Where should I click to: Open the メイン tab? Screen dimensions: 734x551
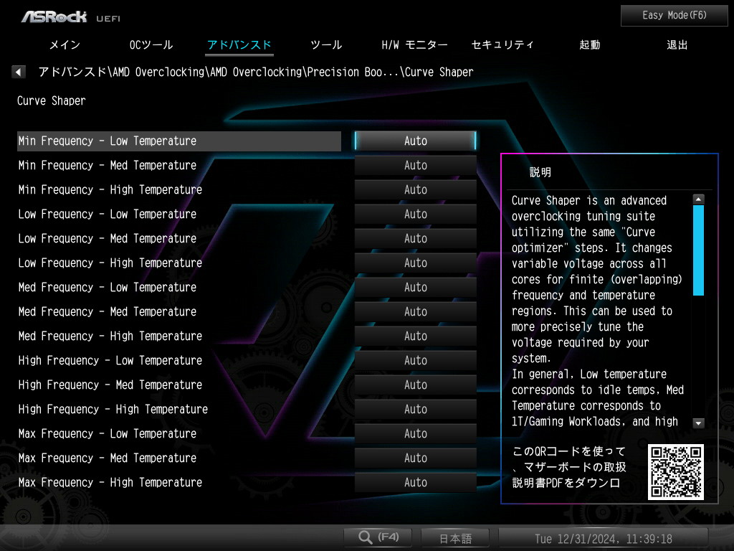[65, 45]
